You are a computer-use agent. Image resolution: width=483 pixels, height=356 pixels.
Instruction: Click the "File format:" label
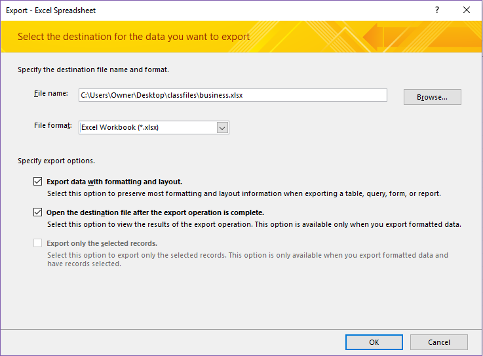tap(52, 125)
